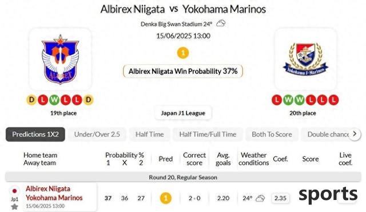The height and width of the screenshot is (212, 366).
Task: Click Albirex's green W form badge
Action: click(x=54, y=100)
